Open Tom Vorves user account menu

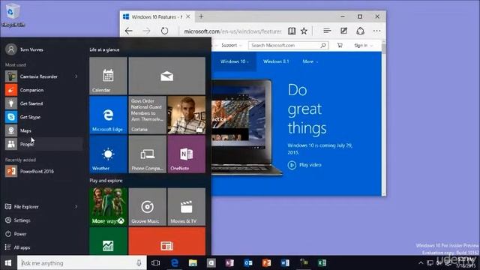coord(25,49)
